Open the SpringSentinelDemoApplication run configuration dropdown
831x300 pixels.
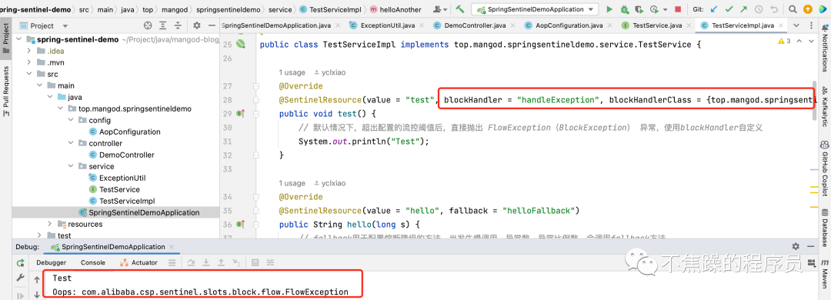(x=536, y=9)
